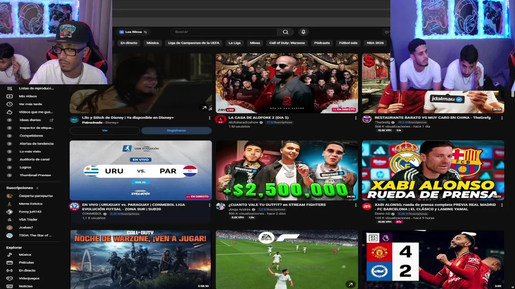Click the Ver button on Disney ad
515x289 pixels.
coord(105,130)
